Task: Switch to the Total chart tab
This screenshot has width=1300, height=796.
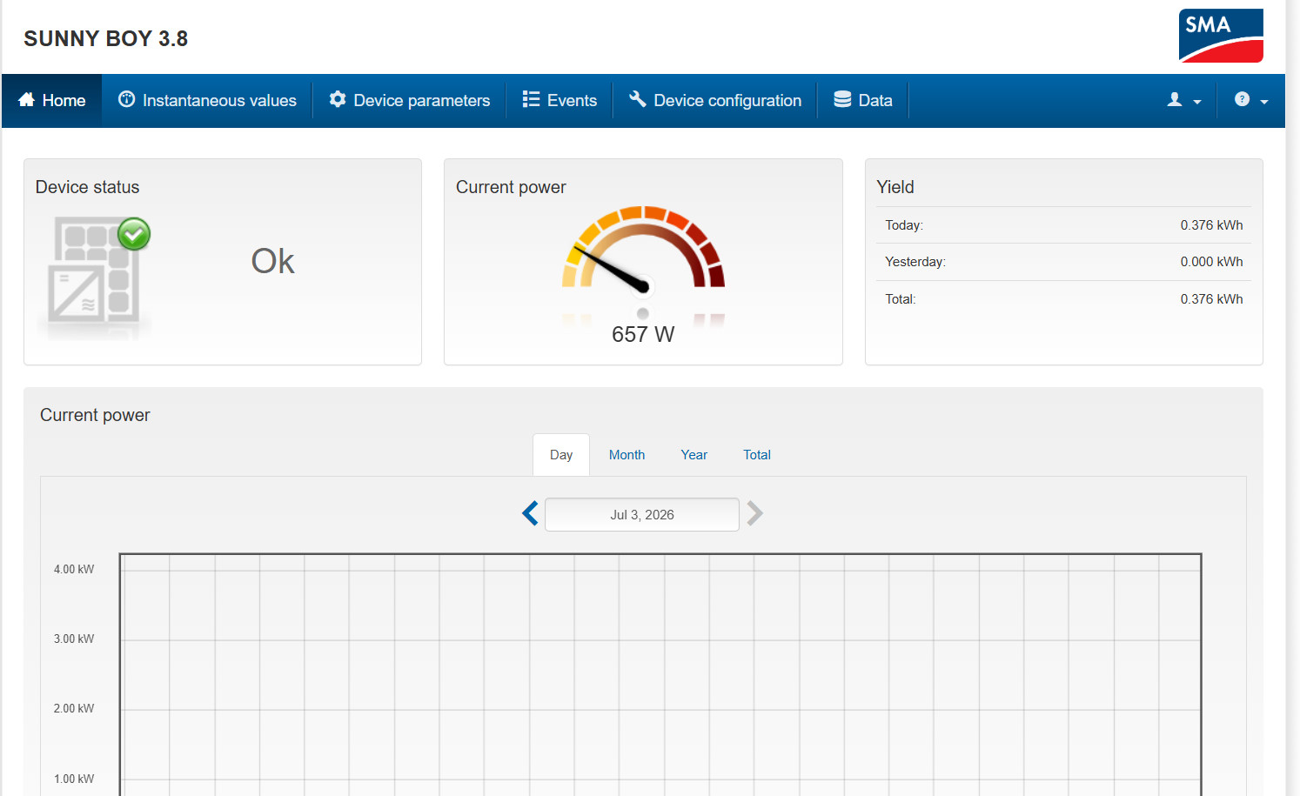Action: [757, 454]
